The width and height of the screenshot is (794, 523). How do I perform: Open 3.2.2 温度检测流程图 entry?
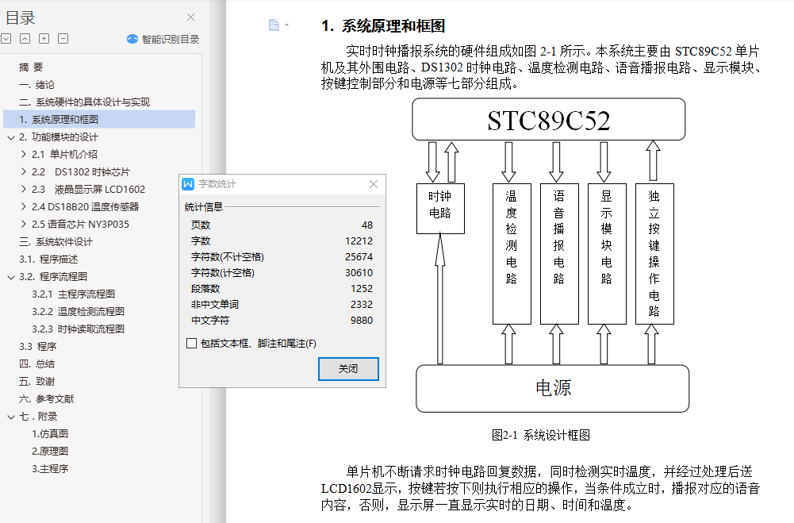coord(78,311)
